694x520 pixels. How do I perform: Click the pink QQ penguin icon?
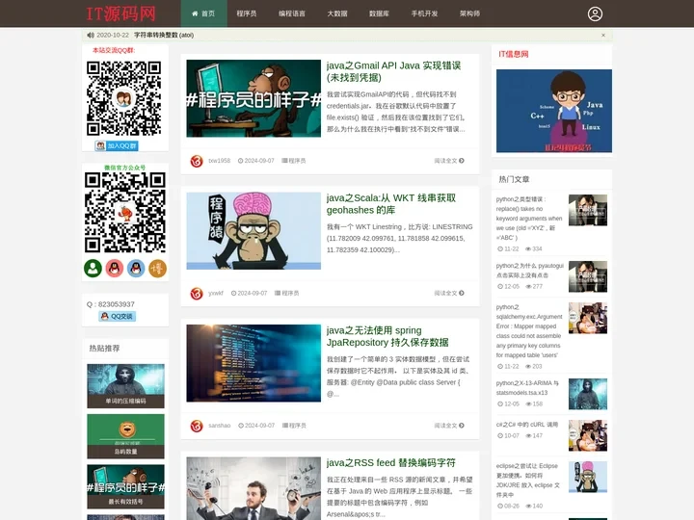pos(114,269)
